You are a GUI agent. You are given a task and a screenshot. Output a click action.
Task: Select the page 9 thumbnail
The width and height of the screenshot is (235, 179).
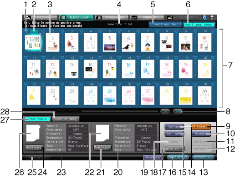(x=185, y=42)
